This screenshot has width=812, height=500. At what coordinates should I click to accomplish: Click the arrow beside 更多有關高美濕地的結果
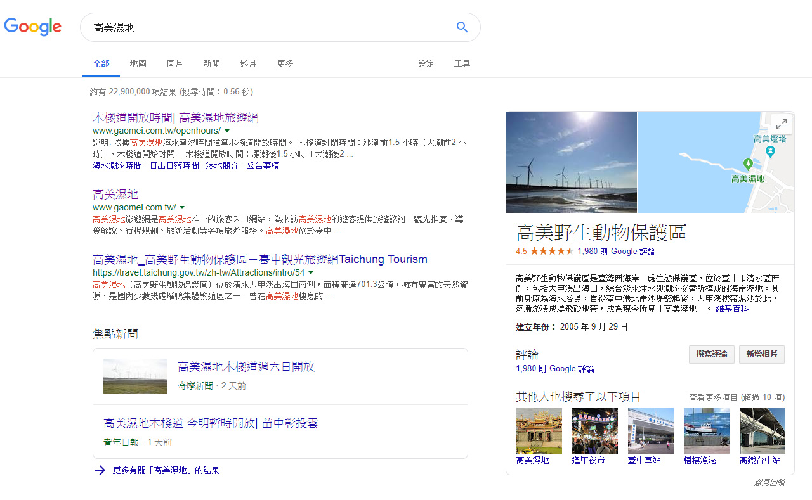coord(100,470)
